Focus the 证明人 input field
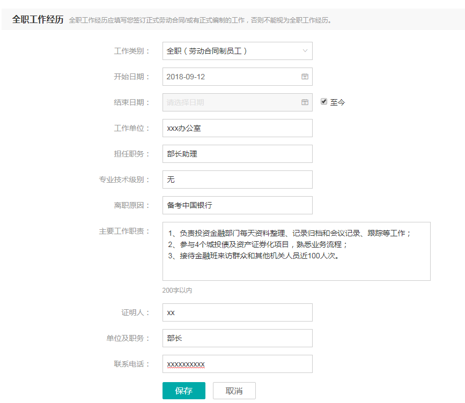 (237, 312)
